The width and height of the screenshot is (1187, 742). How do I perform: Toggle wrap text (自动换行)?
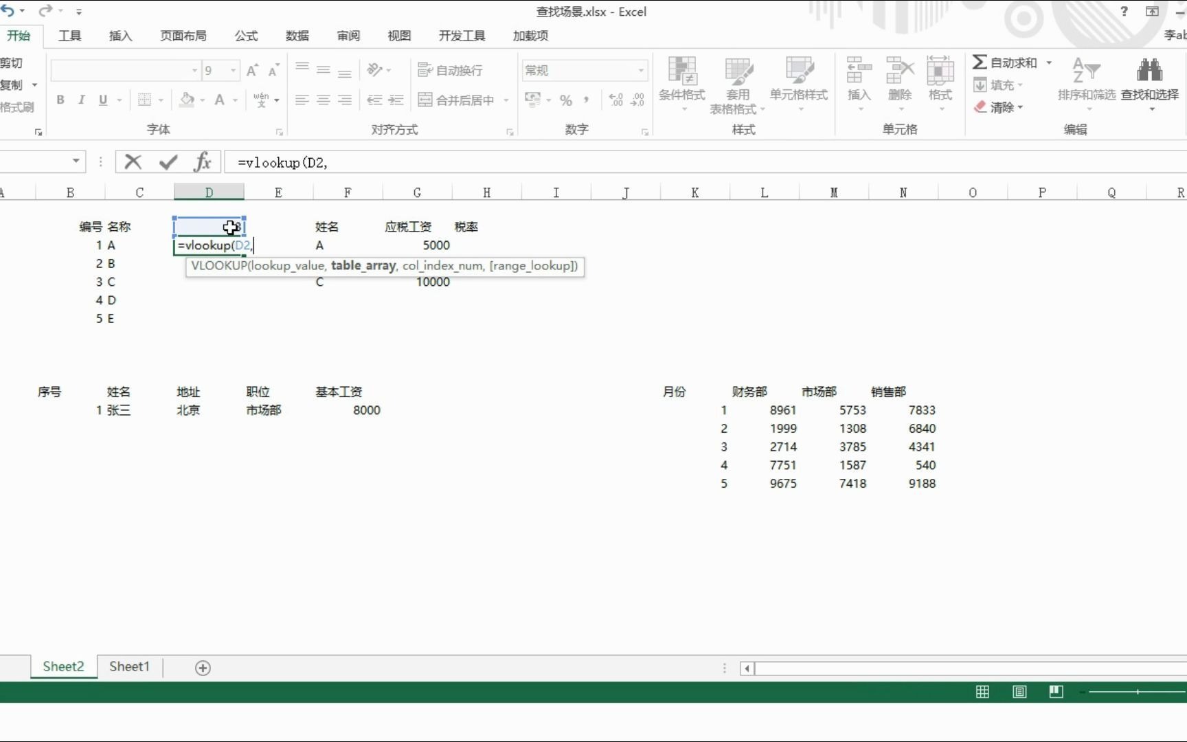450,69
